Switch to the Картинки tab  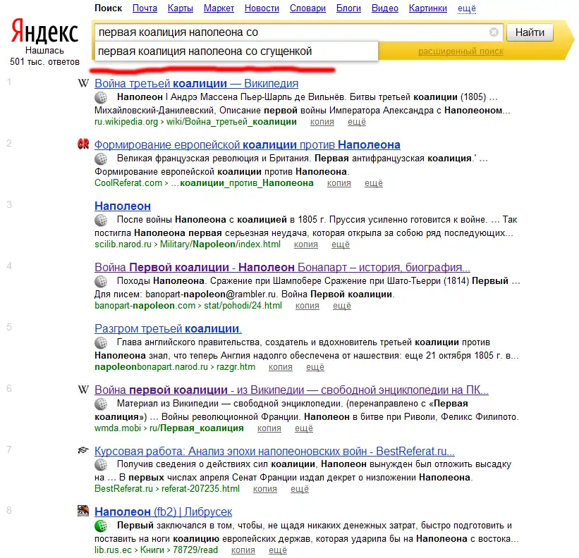[427, 8]
